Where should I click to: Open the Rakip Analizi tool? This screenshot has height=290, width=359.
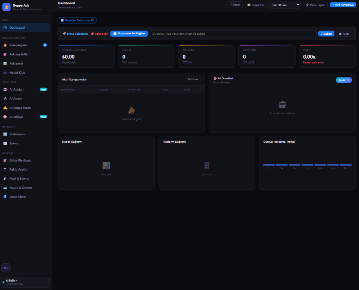(x=19, y=169)
